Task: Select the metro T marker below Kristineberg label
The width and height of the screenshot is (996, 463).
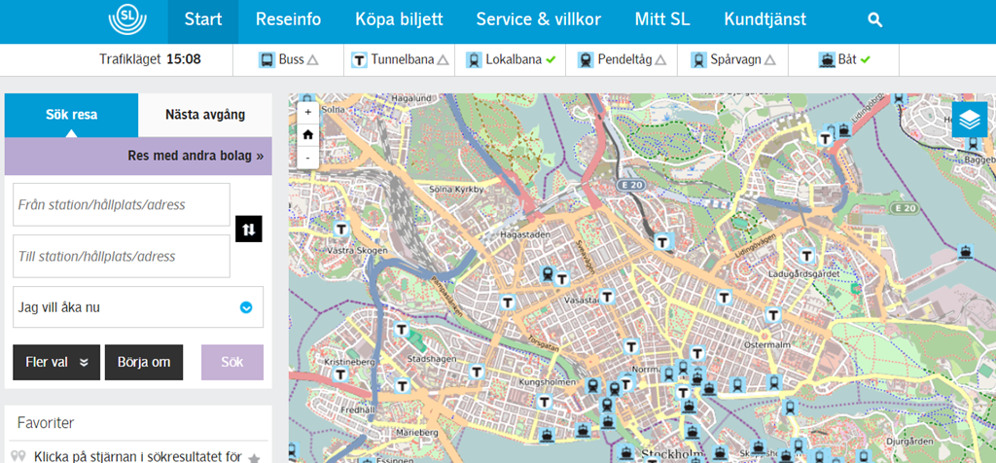Action: point(339,374)
